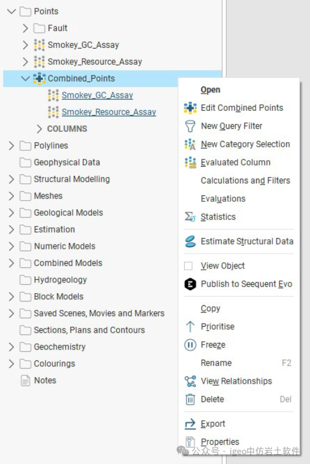Click the Freeze pause icon

tap(190, 345)
